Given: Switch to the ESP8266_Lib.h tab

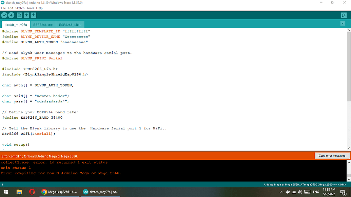Looking at the screenshot, I should (70, 24).
